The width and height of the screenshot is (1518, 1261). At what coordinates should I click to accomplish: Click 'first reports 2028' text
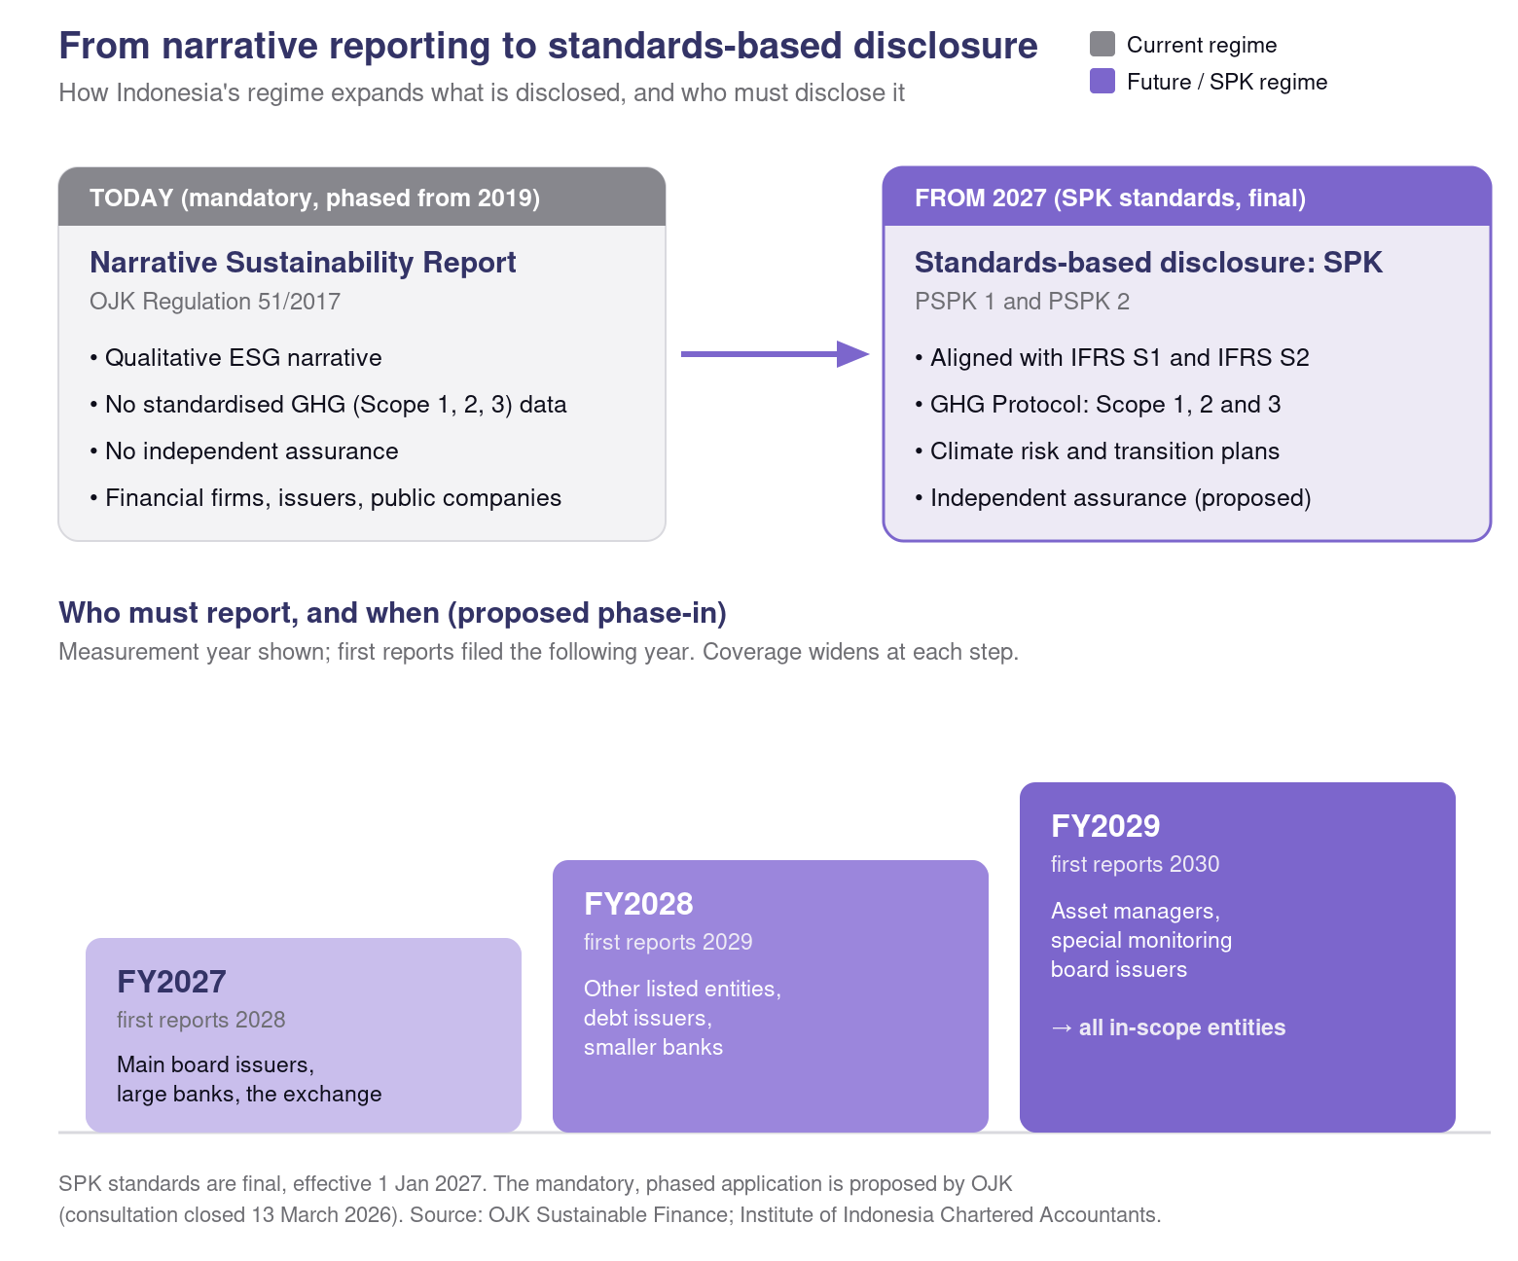(200, 1020)
